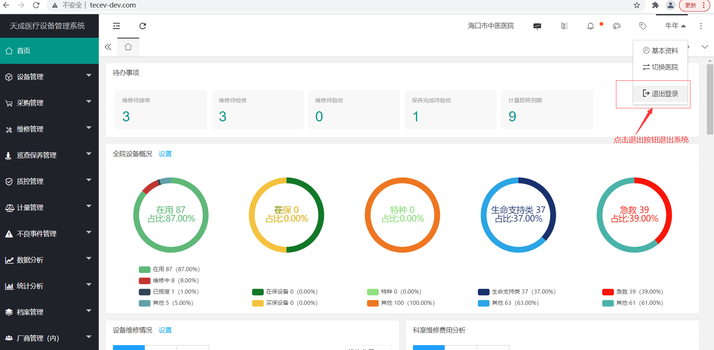Open the 维修待验收 card
Screen dimensions: 714x350
(x=354, y=110)
